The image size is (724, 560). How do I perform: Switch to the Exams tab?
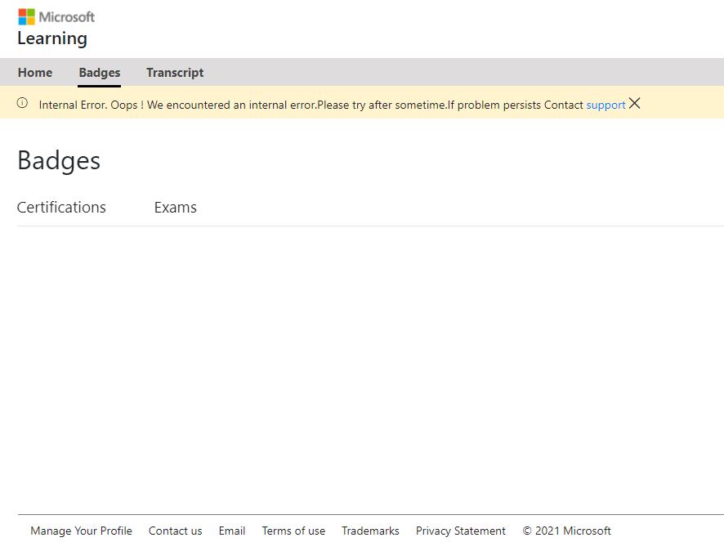[175, 207]
